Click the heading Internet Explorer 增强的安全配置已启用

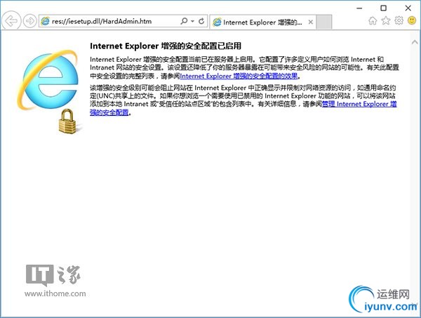166,46
